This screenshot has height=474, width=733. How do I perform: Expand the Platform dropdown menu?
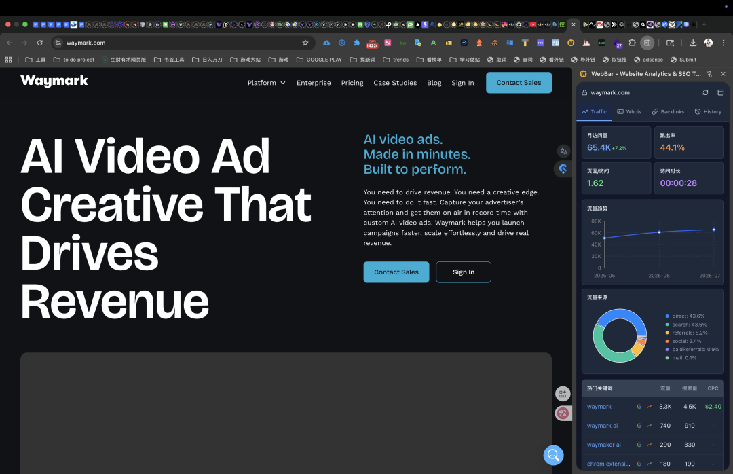click(x=267, y=83)
